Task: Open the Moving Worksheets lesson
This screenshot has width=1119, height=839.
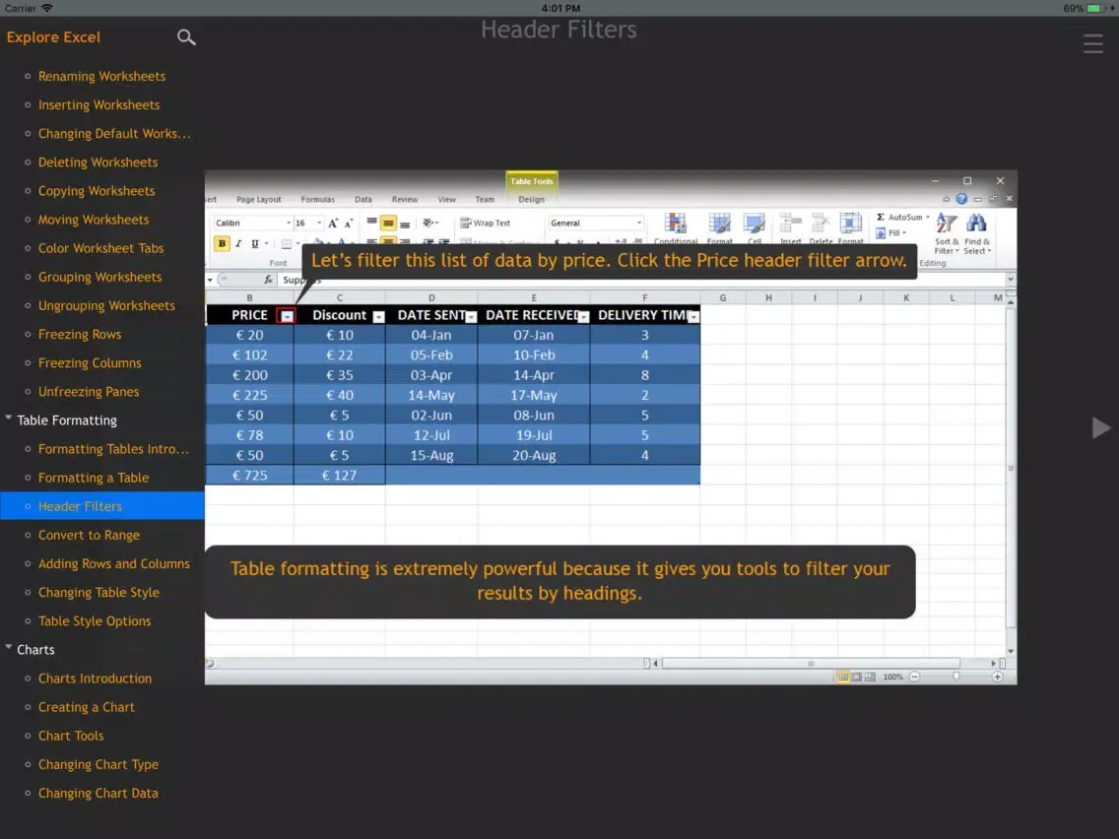Action: click(x=94, y=220)
